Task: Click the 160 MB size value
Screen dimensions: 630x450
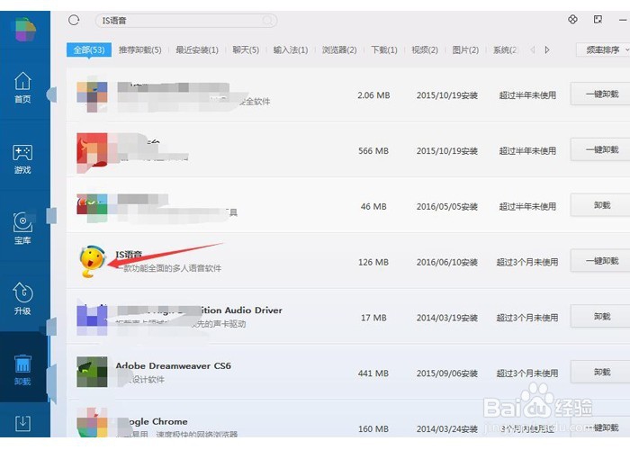Action: coord(373,428)
